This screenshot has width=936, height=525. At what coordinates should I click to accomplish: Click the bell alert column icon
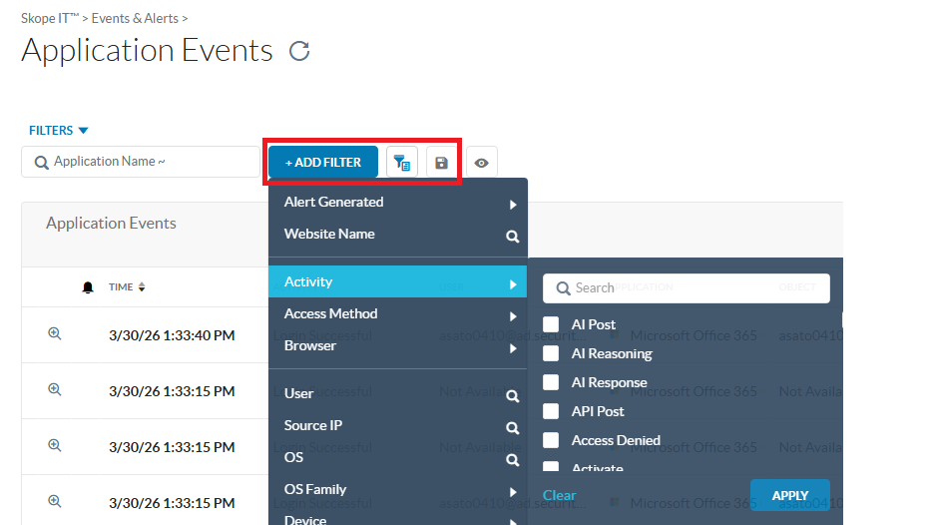pos(88,287)
